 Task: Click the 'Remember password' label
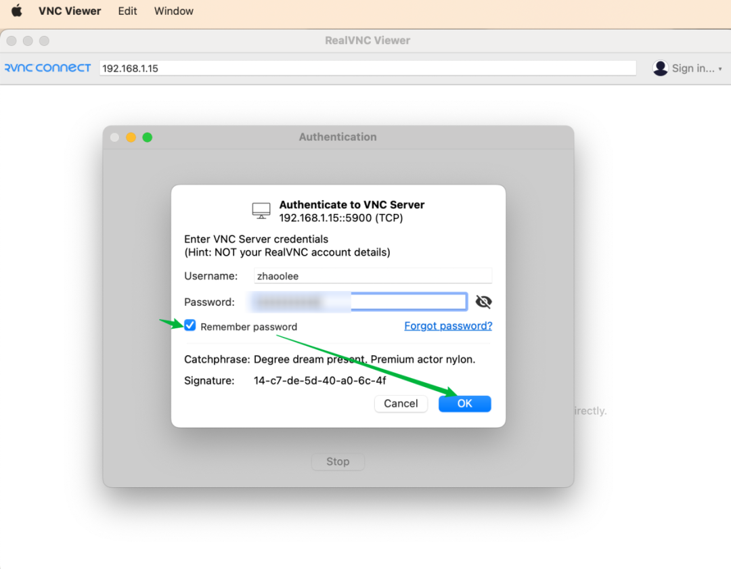(x=248, y=327)
